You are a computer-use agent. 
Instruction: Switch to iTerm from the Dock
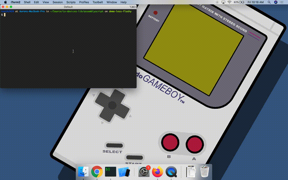110,172
